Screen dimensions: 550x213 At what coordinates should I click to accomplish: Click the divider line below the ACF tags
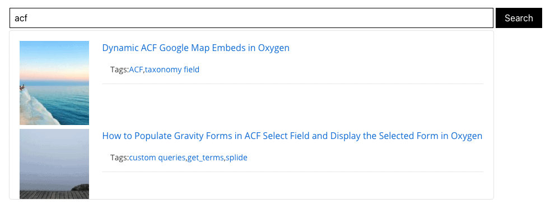point(292,84)
